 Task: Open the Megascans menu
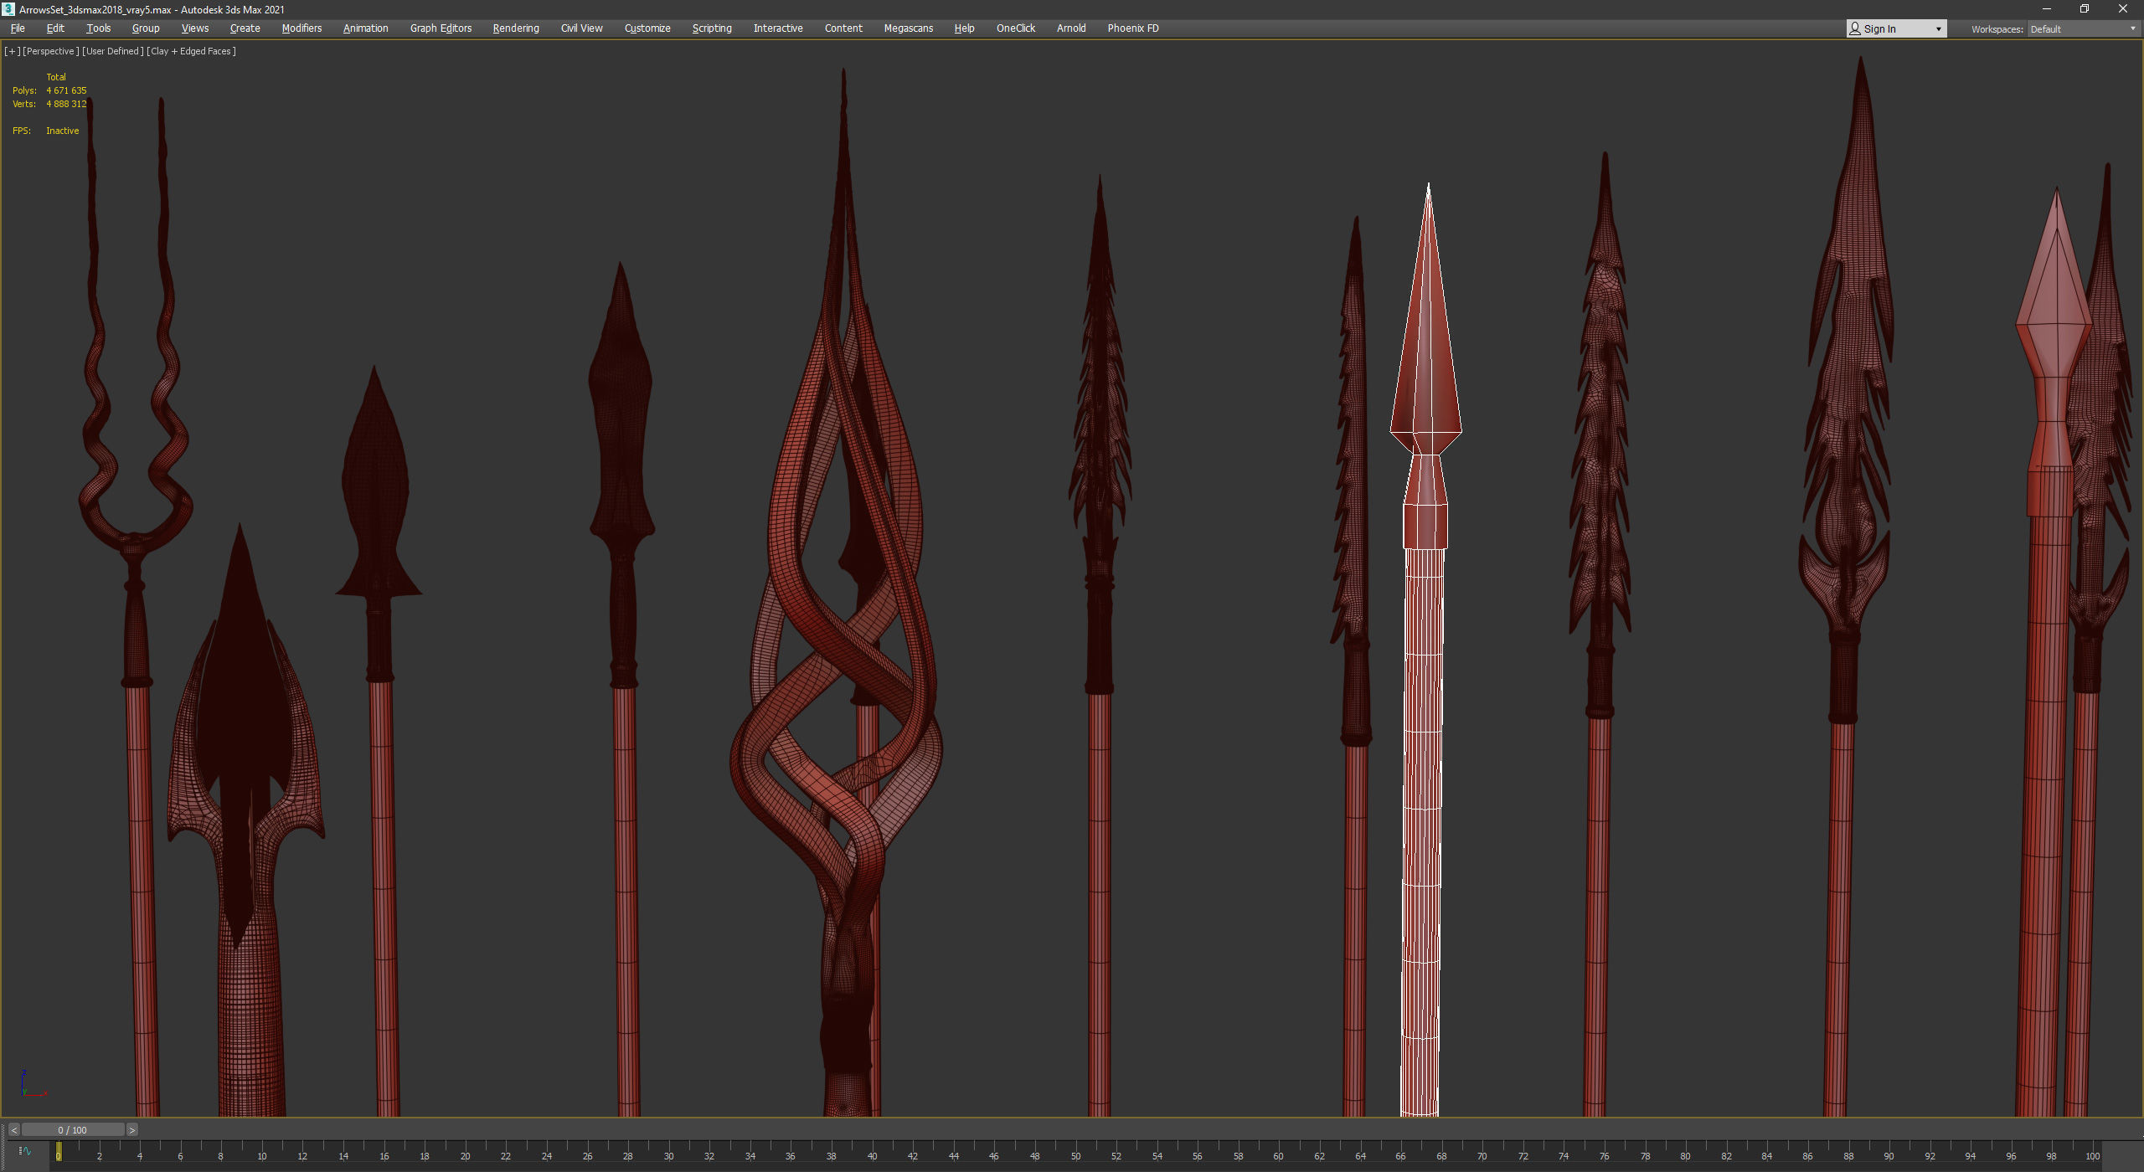(x=909, y=28)
